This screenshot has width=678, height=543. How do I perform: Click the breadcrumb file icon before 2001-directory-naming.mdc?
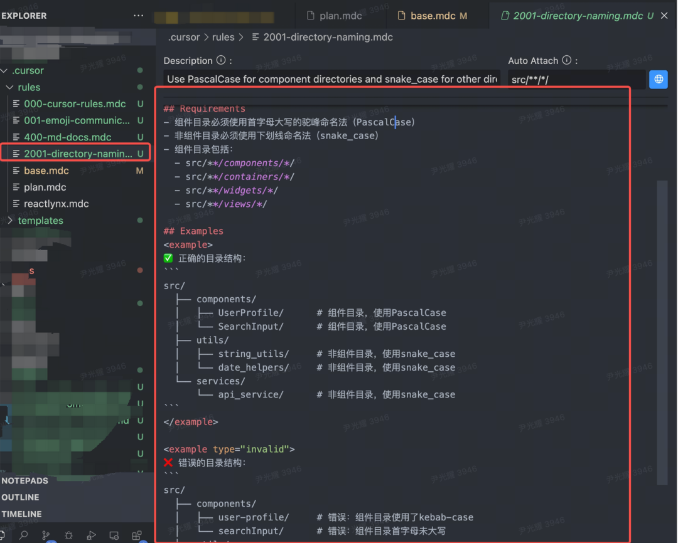tap(256, 37)
